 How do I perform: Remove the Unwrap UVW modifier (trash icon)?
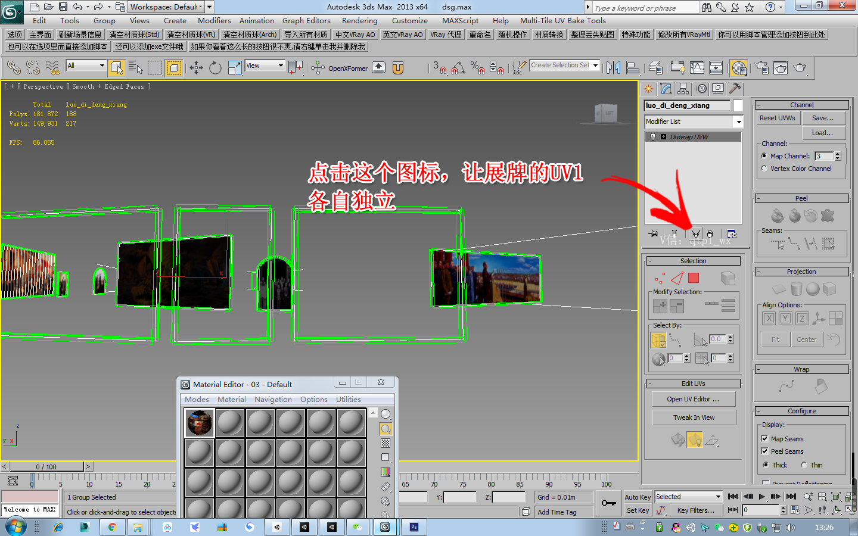(710, 233)
